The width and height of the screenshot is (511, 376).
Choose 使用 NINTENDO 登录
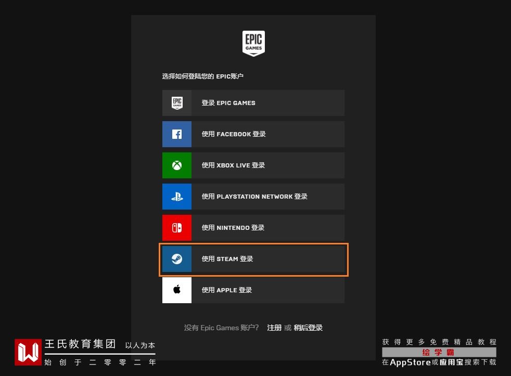pos(253,228)
